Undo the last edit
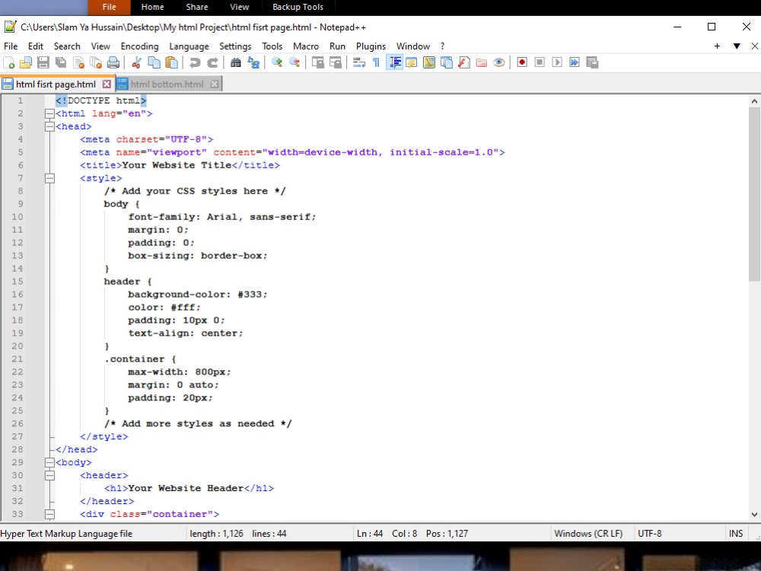 pyautogui.click(x=195, y=62)
